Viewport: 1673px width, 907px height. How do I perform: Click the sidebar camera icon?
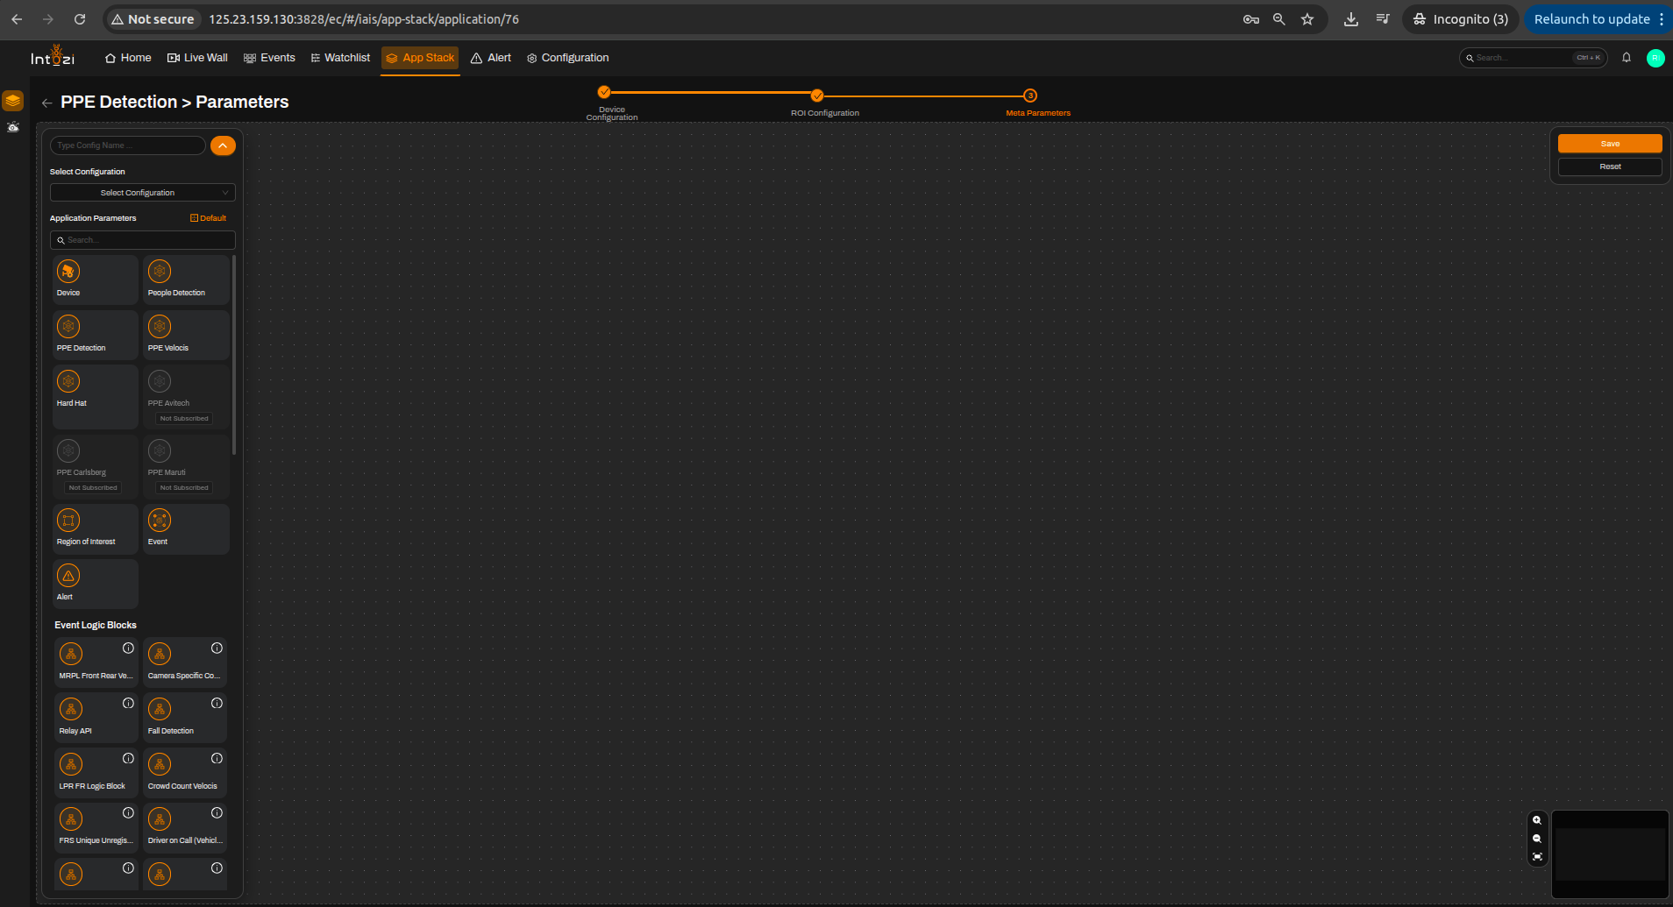click(x=12, y=127)
